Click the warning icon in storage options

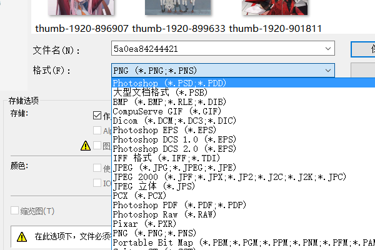point(86,146)
